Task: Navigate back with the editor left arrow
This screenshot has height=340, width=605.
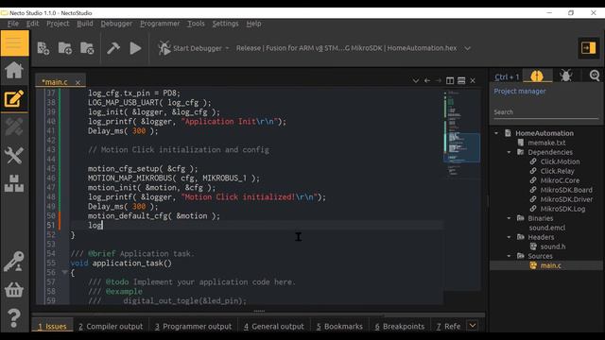Action: coord(427,80)
